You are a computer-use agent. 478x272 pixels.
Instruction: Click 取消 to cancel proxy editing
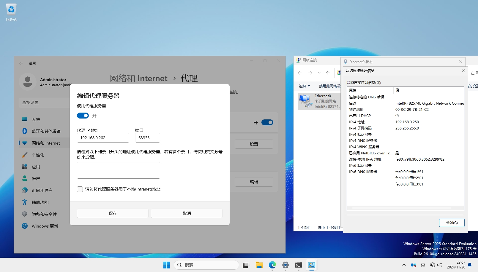click(x=187, y=213)
